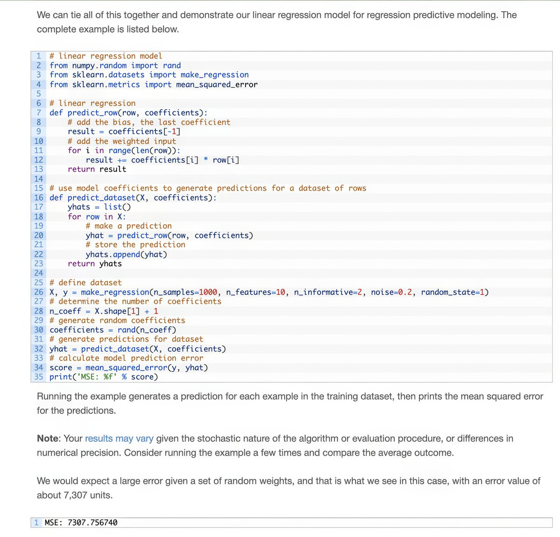Click the "yhats.append(yhat)" line

tap(126, 254)
